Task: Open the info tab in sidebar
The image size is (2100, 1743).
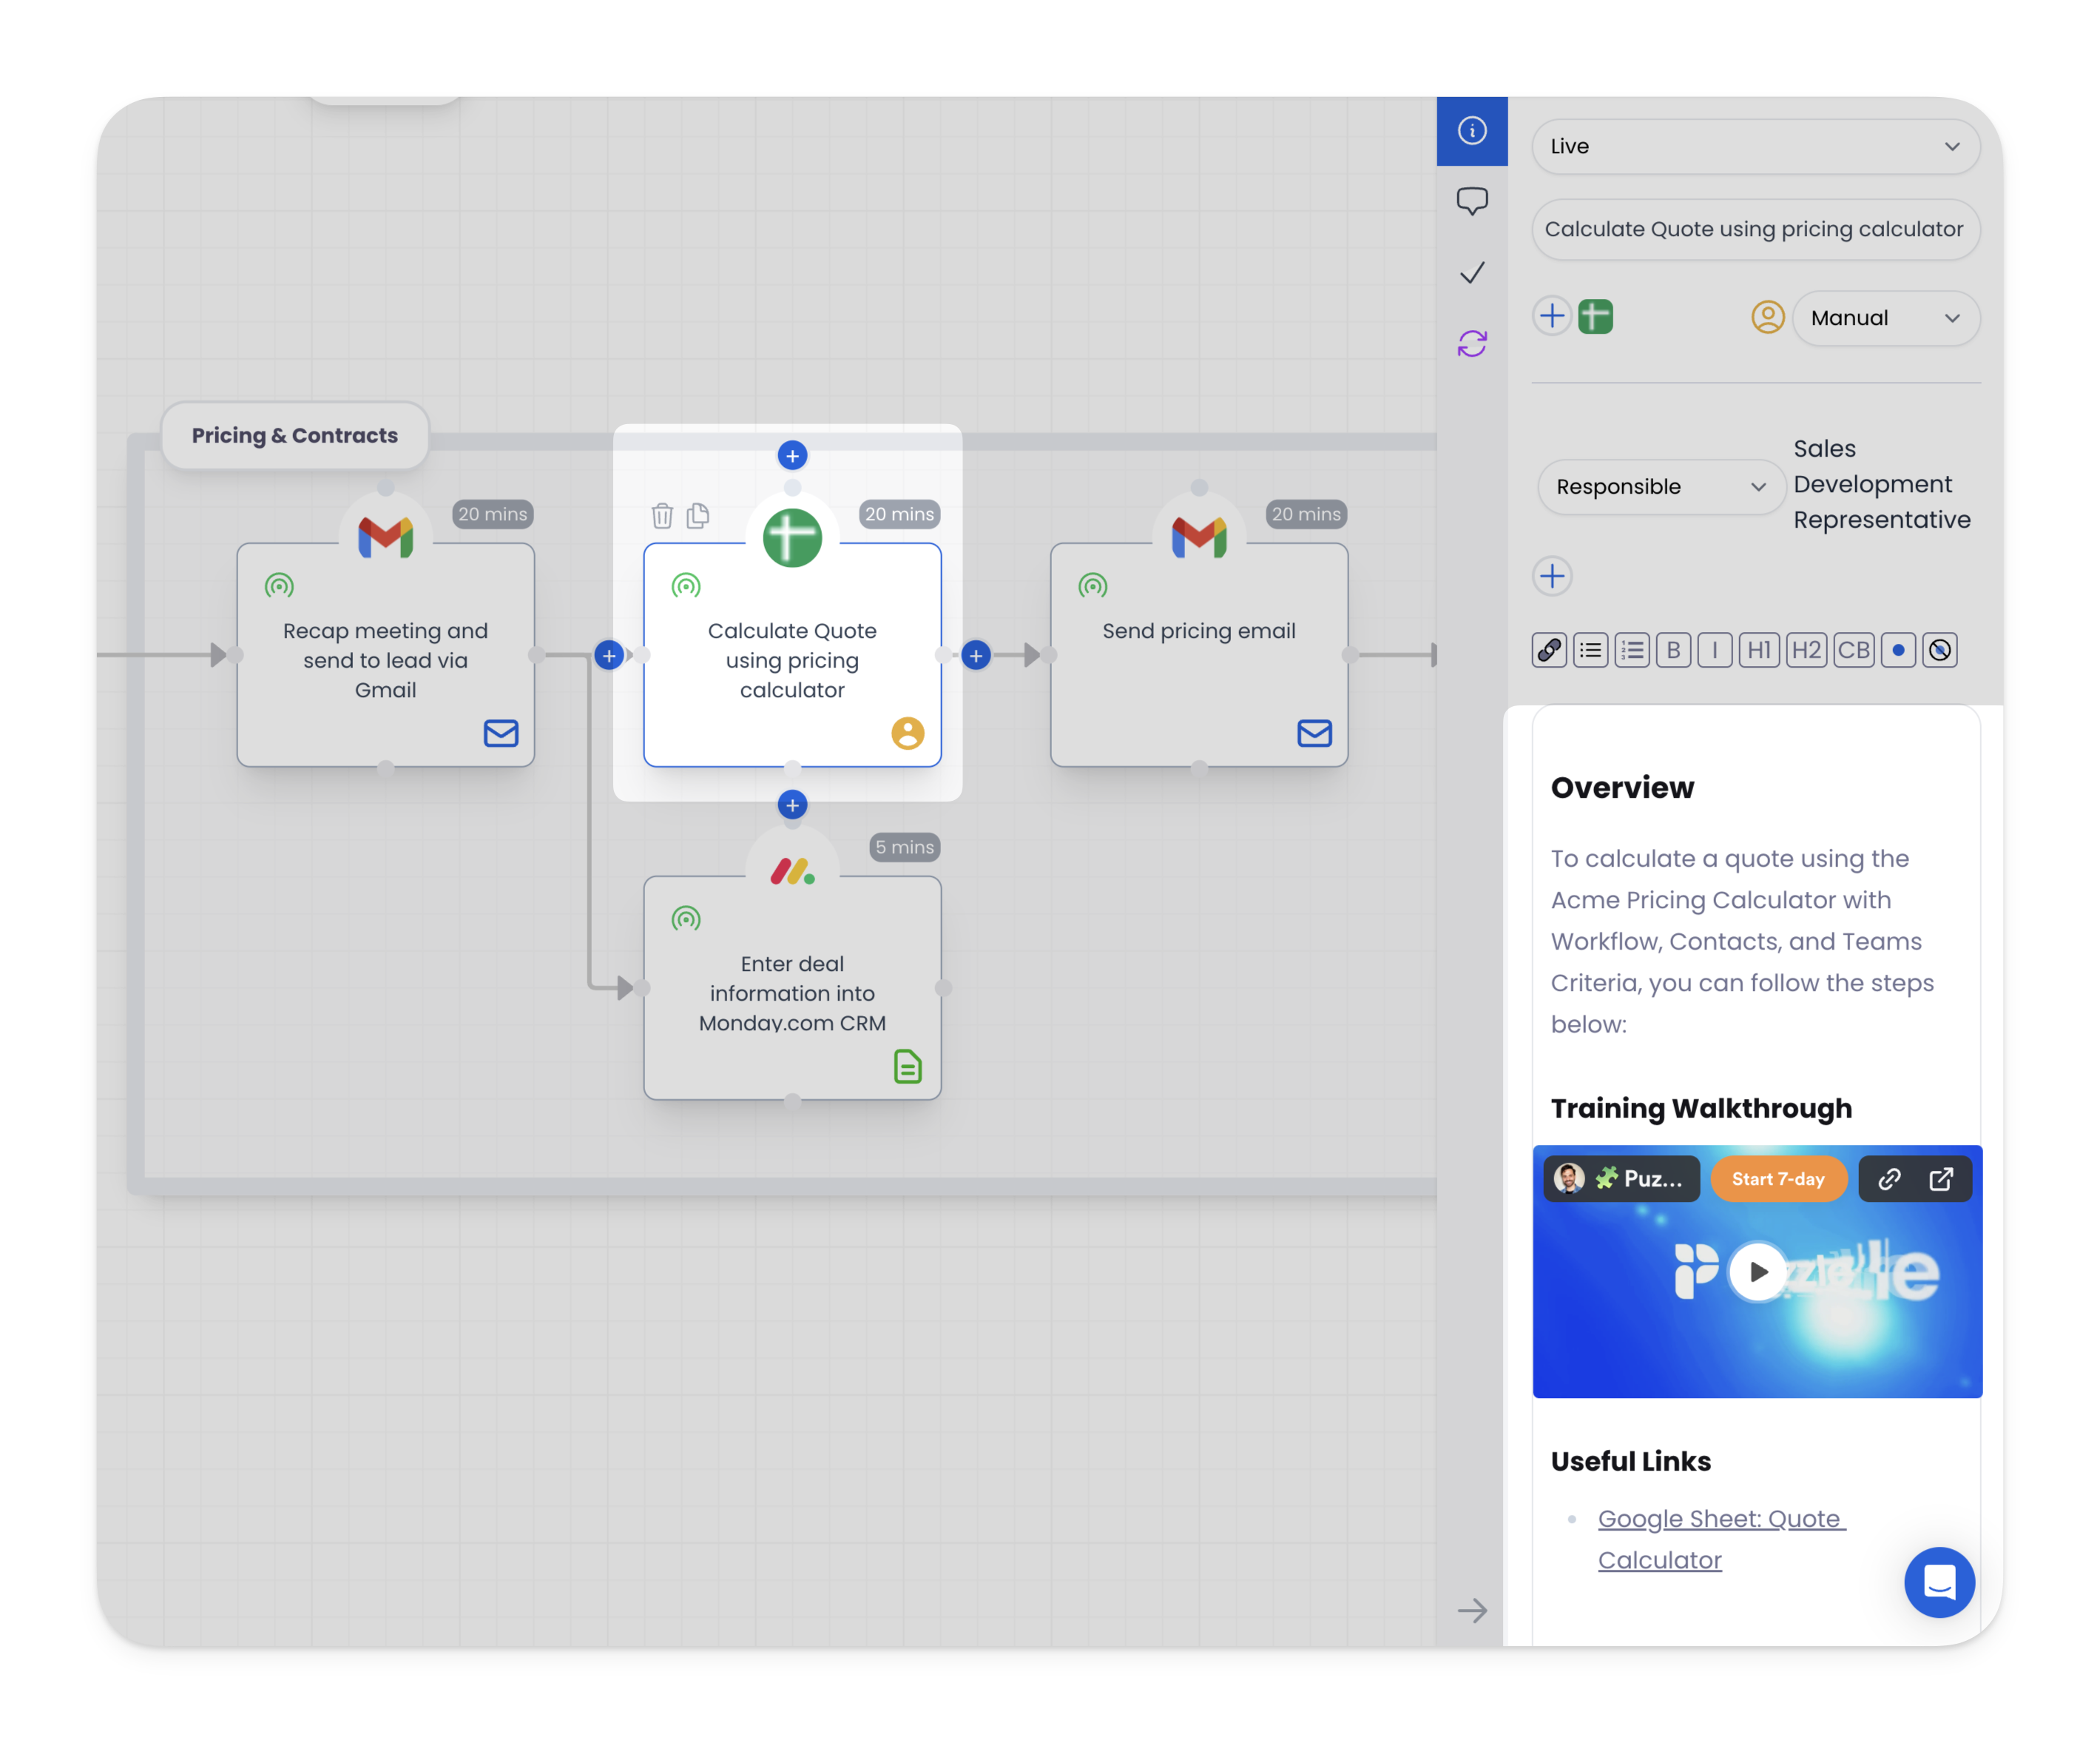Action: coord(1471,130)
